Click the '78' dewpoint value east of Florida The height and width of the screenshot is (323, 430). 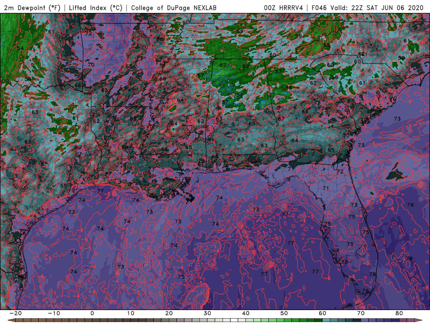click(x=409, y=258)
